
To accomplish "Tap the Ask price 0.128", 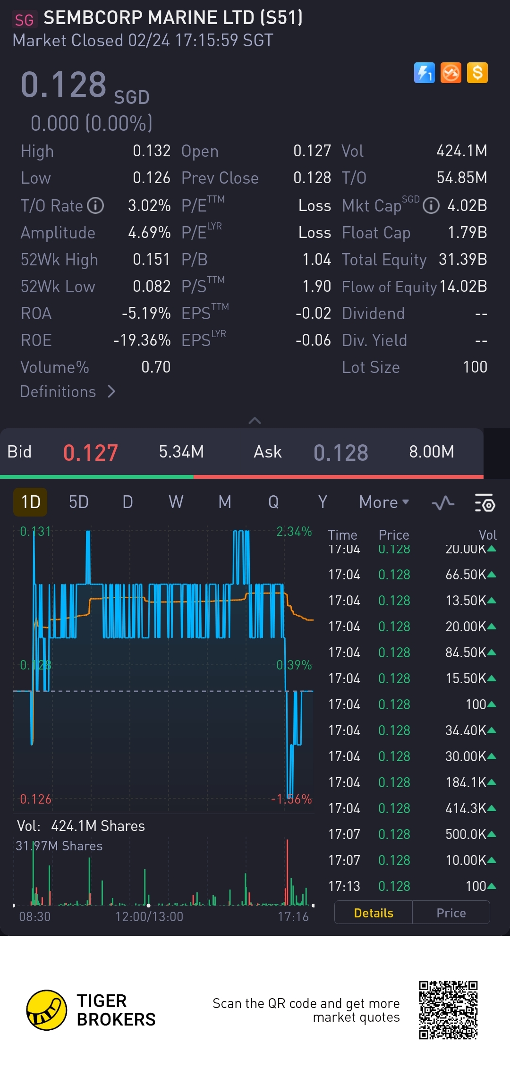I will (x=340, y=452).
